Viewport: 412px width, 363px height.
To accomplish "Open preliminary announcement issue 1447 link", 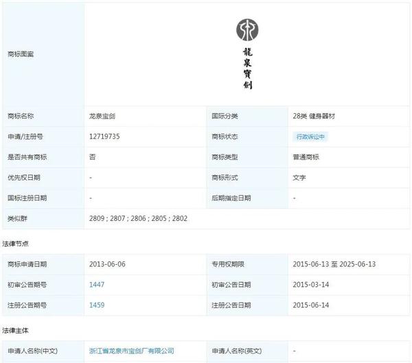I will (97, 285).
